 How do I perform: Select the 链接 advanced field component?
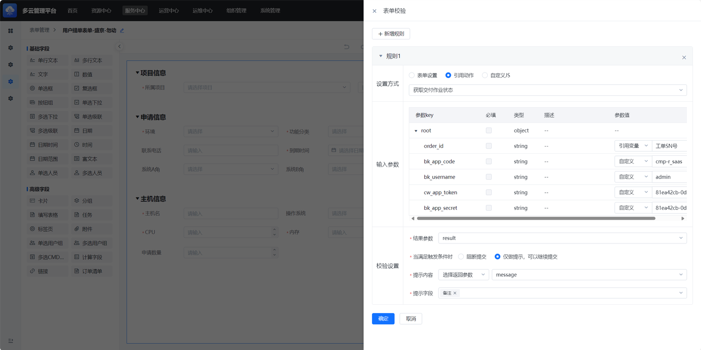[x=47, y=272]
